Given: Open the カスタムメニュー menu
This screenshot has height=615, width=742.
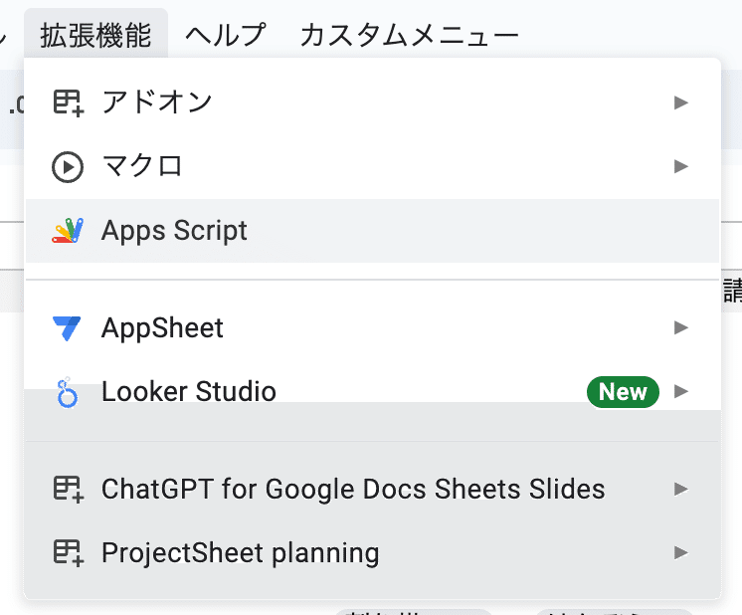Looking at the screenshot, I should click(410, 35).
